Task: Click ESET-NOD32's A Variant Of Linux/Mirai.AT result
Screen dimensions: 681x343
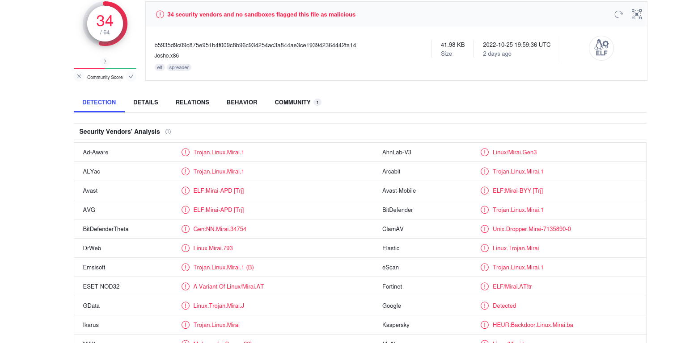Action: [x=229, y=286]
